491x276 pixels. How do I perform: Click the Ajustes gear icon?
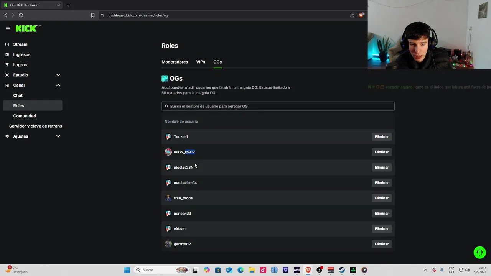(x=7, y=136)
